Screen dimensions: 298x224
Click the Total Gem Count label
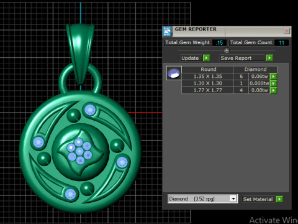tap(251, 42)
